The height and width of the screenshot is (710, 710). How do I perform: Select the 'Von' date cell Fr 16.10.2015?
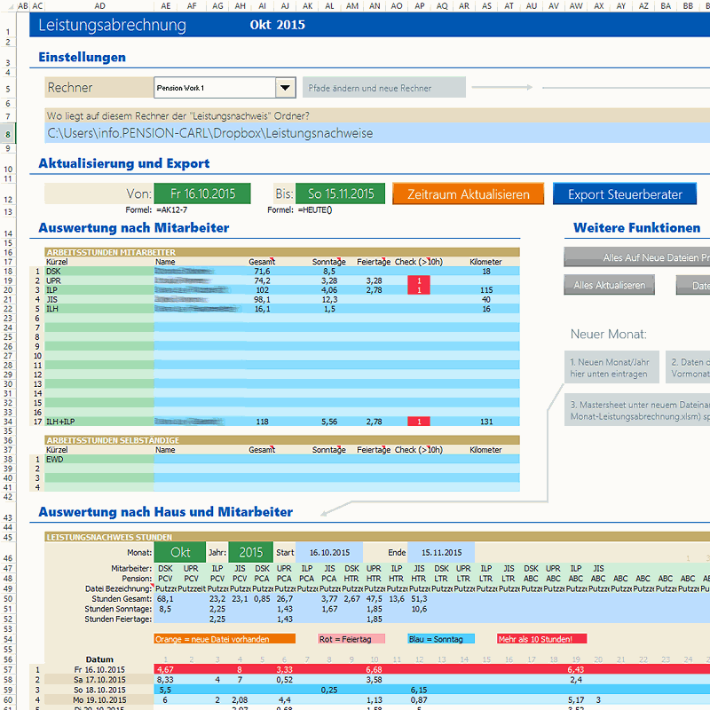[202, 193]
